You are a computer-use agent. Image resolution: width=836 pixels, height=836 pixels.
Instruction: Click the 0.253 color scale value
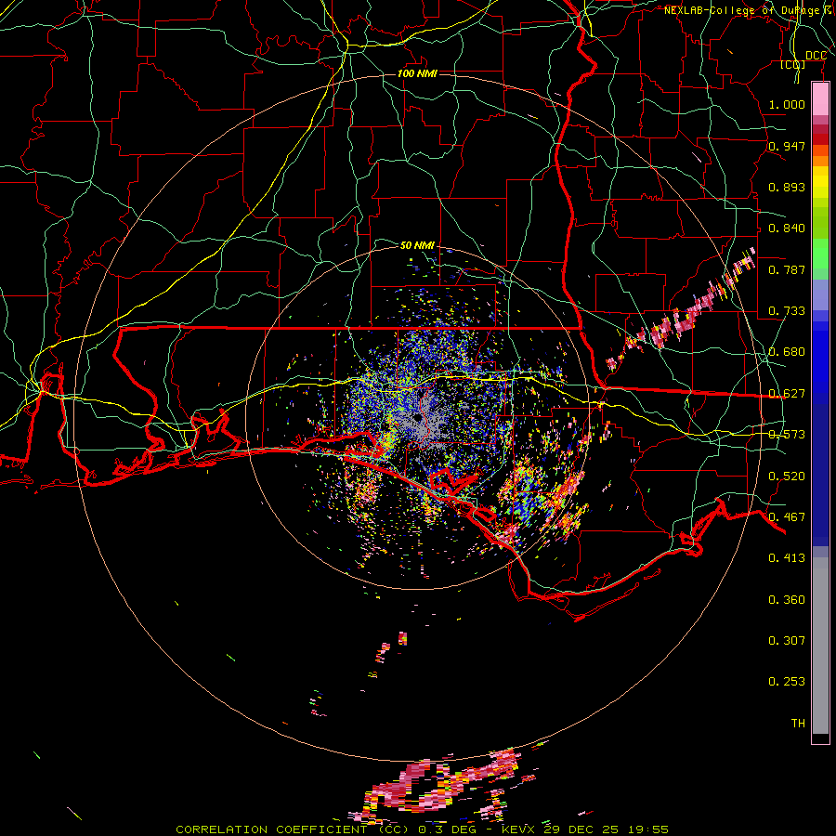coord(787,682)
